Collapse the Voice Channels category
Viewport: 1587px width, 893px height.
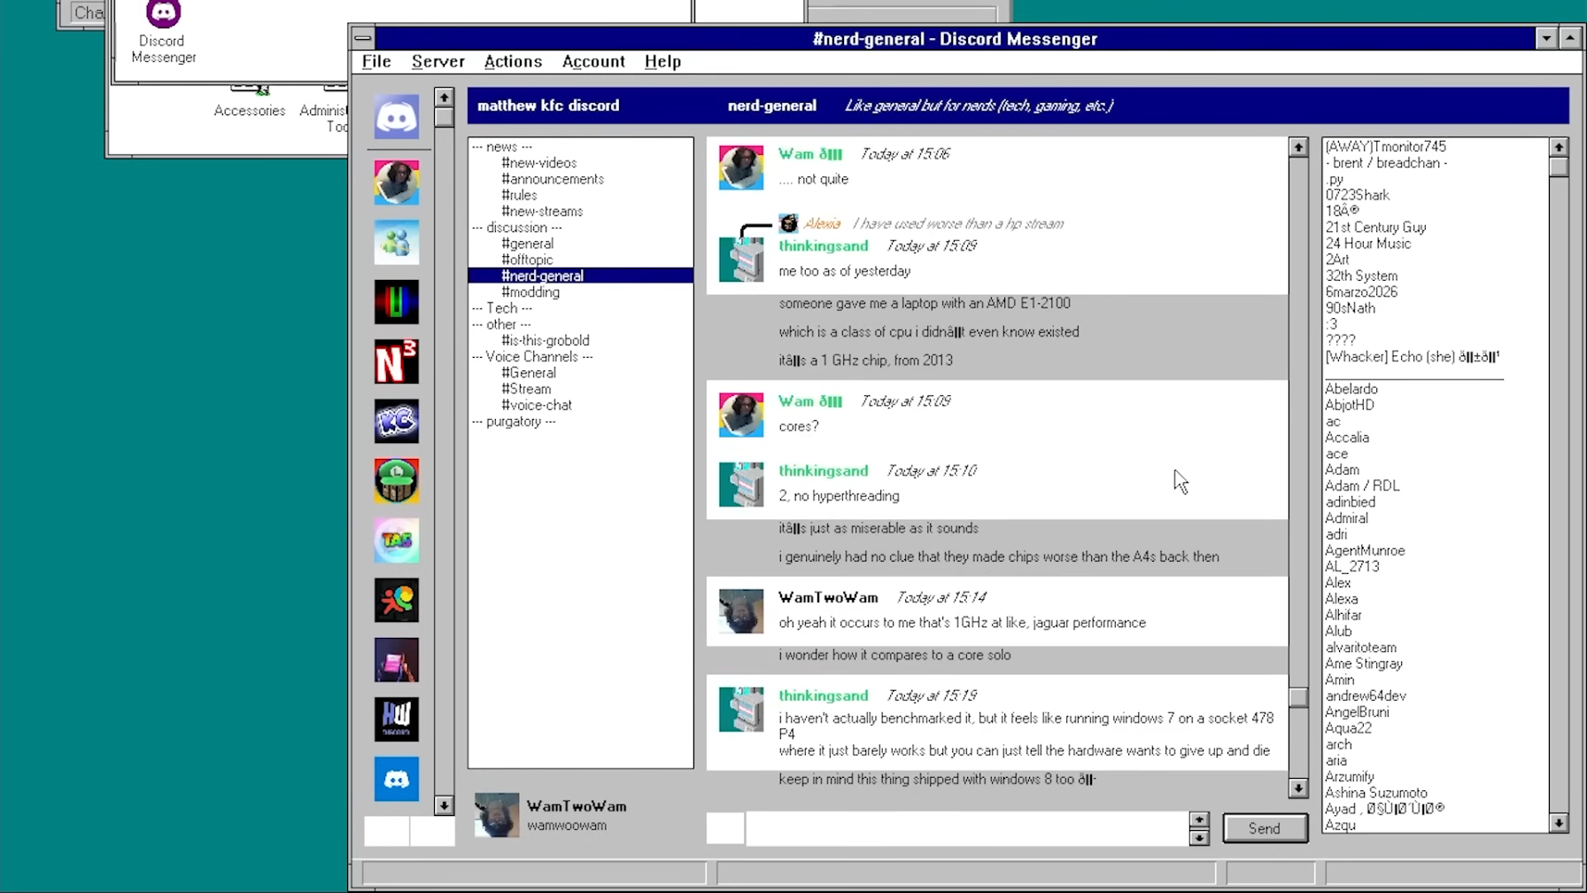[532, 356]
